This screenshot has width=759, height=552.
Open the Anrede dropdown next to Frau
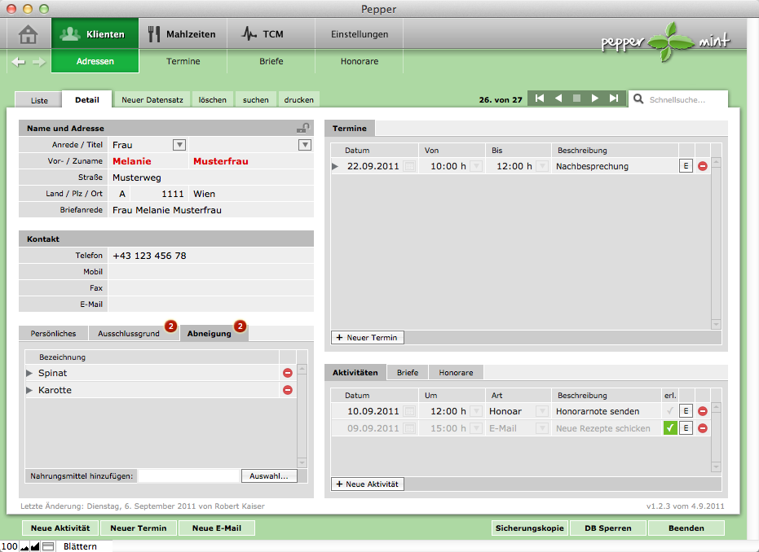coord(179,145)
